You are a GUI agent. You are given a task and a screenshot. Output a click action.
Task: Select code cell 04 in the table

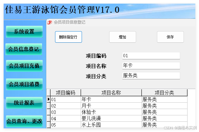point(66,118)
